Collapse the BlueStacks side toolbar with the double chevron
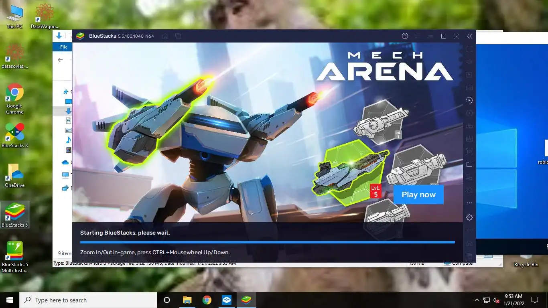548x308 pixels. pyautogui.click(x=469, y=36)
